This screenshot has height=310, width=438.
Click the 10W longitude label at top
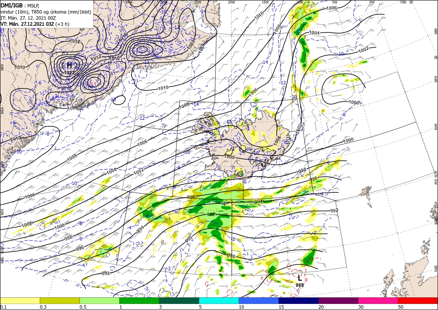(300, 2)
